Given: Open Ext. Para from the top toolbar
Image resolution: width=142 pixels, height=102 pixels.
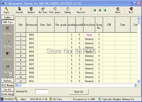Looking at the screenshot, I should (43, 9).
